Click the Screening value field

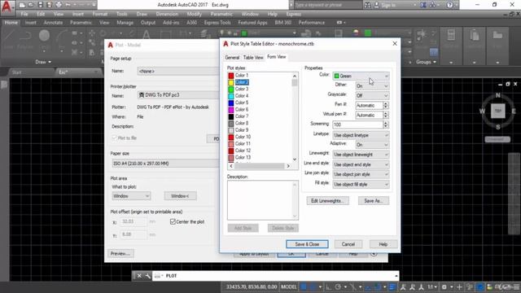click(357, 125)
